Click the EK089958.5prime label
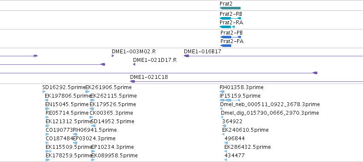The width and height of the screenshot is (363, 162). tap(114, 155)
